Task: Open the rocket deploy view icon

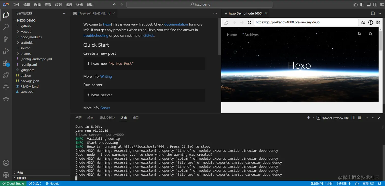Action: [6, 75]
